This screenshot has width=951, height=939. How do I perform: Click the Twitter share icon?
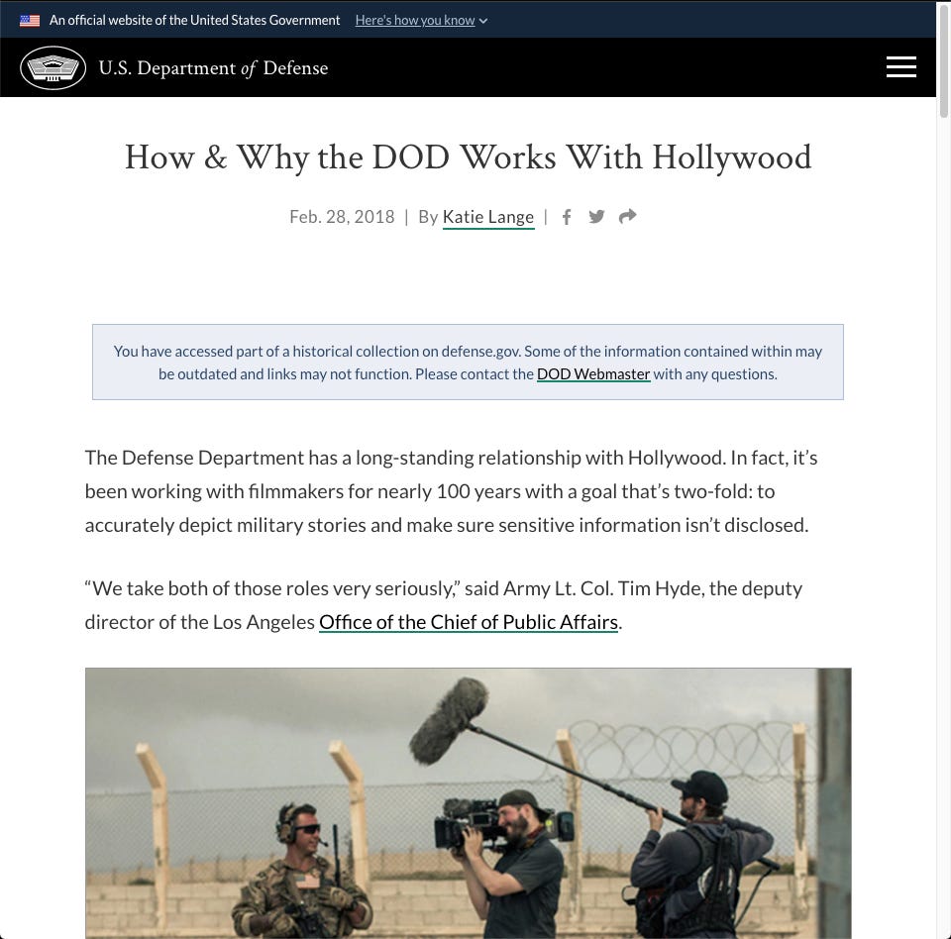596,216
